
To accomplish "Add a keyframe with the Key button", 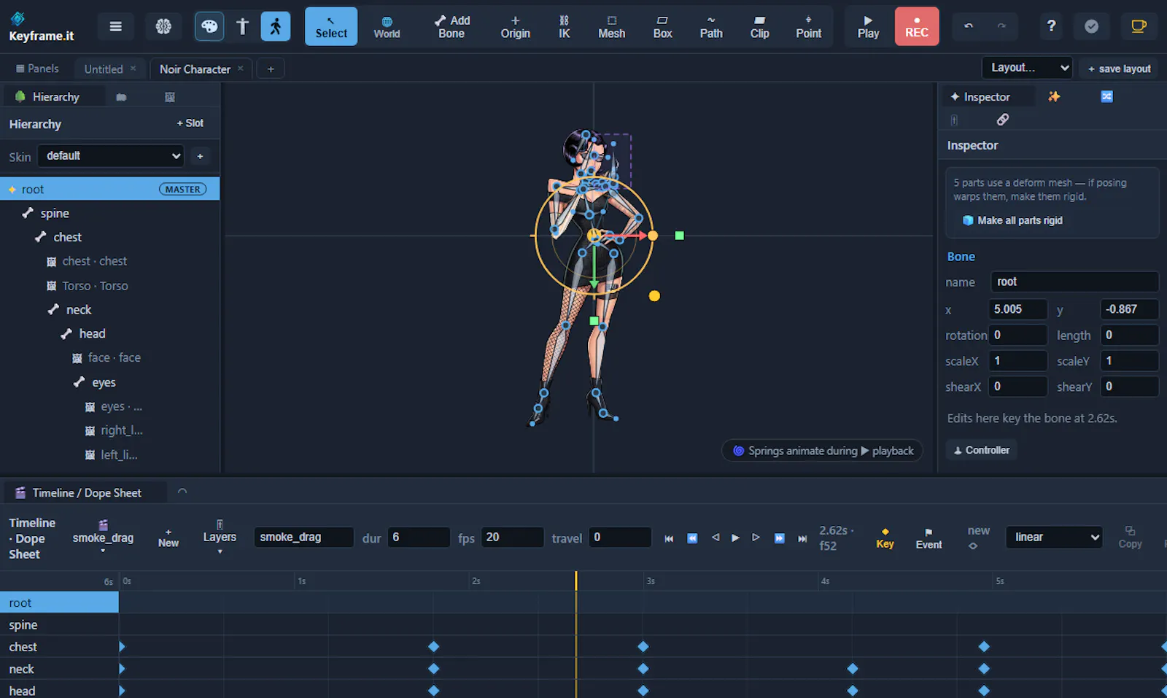I will click(x=885, y=538).
